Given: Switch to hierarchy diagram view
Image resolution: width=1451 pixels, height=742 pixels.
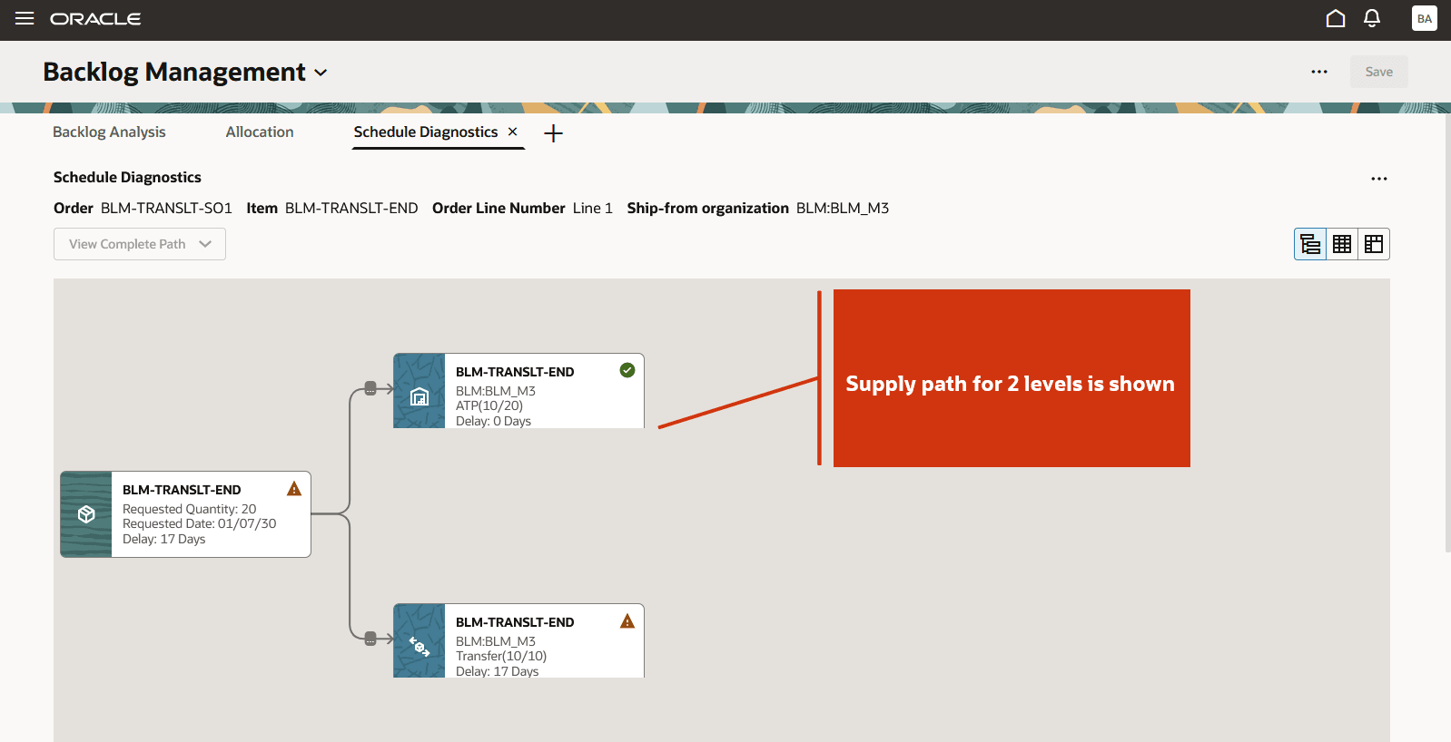Looking at the screenshot, I should [x=1310, y=244].
